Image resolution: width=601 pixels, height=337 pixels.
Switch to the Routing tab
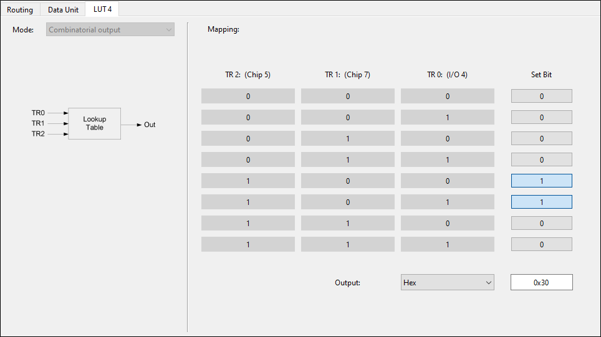20,9
